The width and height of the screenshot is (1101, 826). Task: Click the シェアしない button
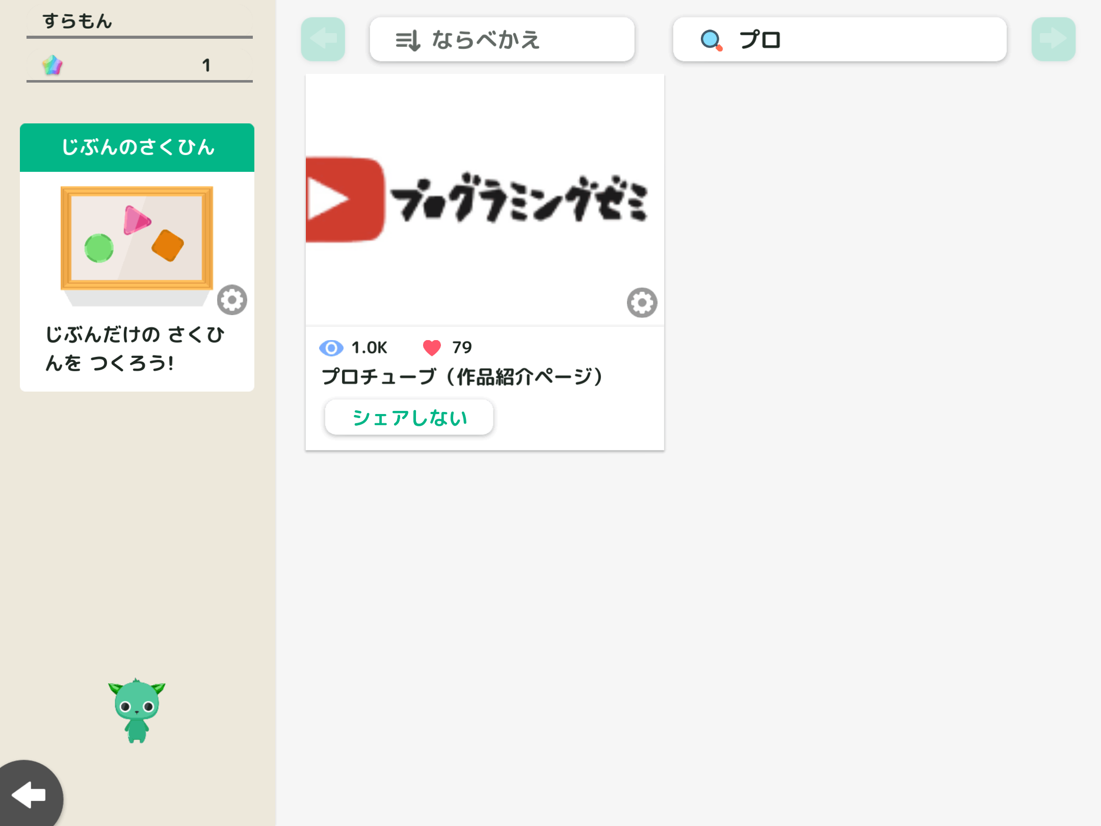coord(409,418)
